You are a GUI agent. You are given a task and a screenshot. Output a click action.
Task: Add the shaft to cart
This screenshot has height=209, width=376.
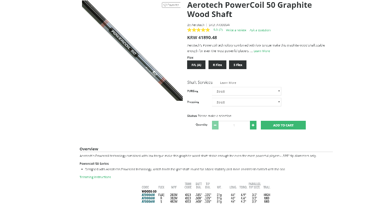(x=283, y=125)
